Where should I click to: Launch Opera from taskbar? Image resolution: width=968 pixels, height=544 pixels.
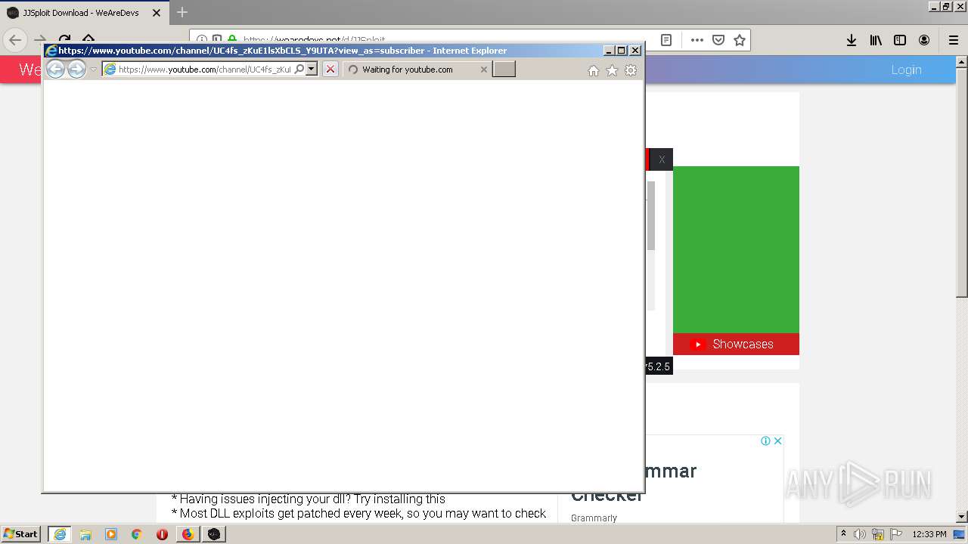click(x=162, y=534)
